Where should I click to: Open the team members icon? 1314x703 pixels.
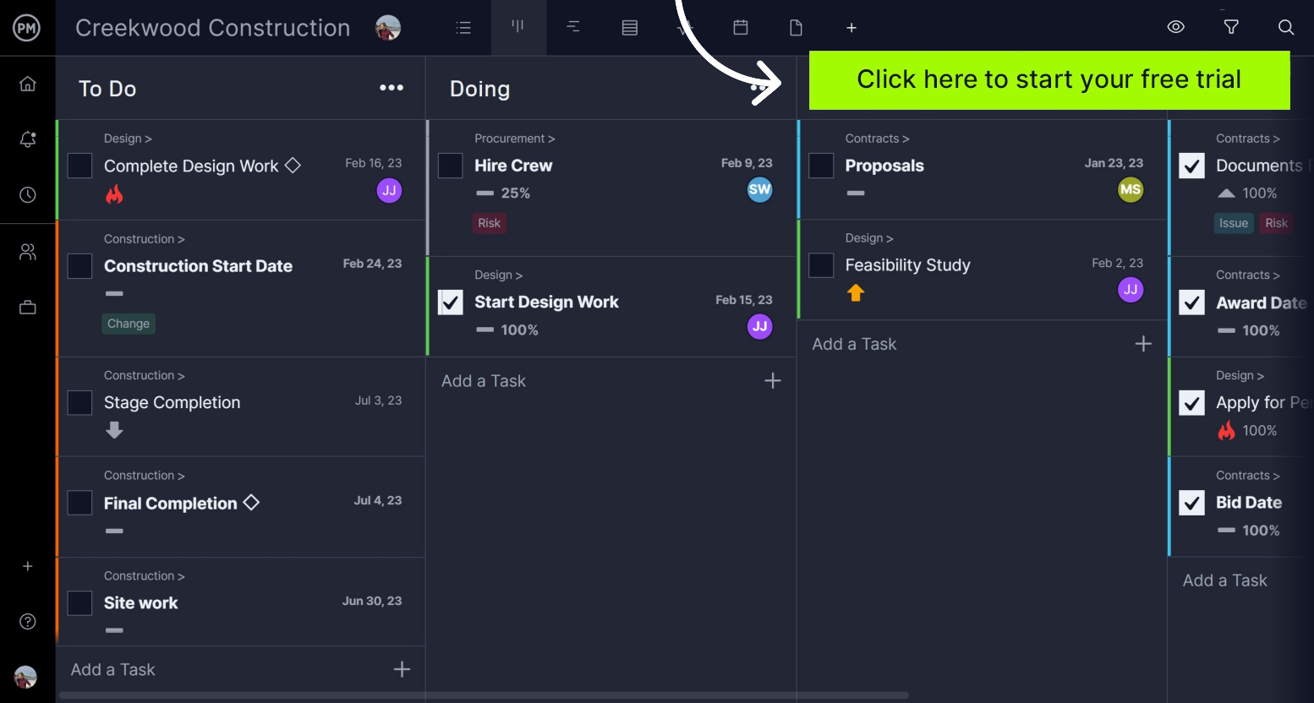pos(28,252)
